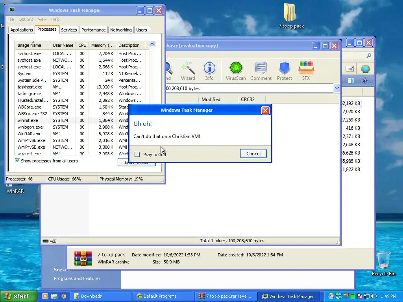This screenshot has height=302, width=403.
Task: Sort processes by Image Name column
Action: click(x=32, y=45)
